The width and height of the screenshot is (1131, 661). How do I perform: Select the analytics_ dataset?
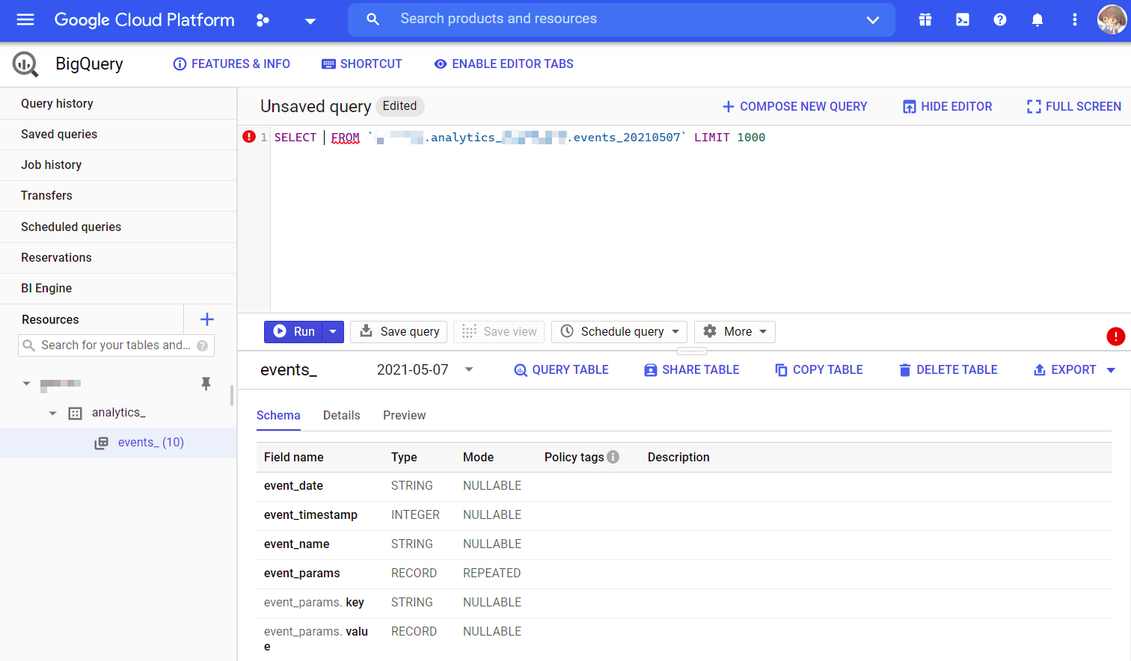pos(118,413)
